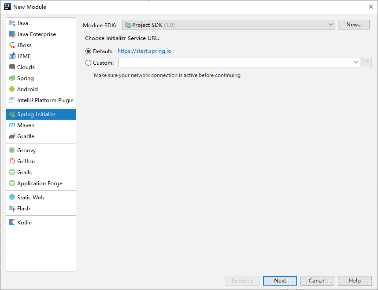Select Application Forge in the list
Viewport: 378px width, 290px height.
(41, 184)
